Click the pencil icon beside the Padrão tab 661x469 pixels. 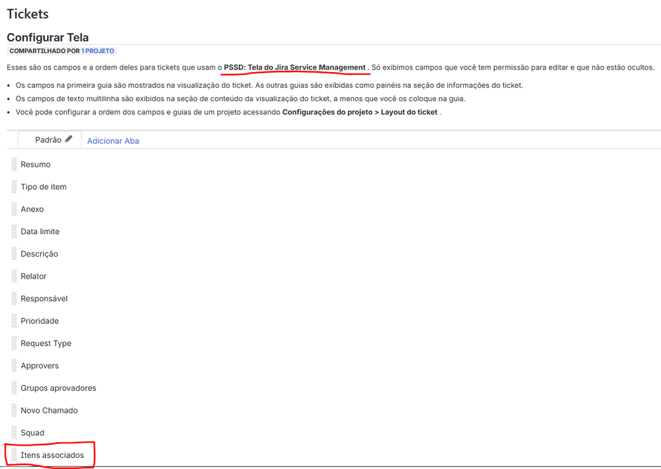click(x=69, y=139)
